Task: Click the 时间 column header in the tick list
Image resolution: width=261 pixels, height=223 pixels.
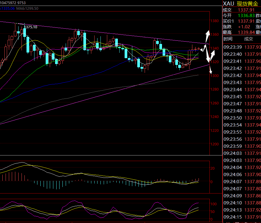Action: click(228, 39)
